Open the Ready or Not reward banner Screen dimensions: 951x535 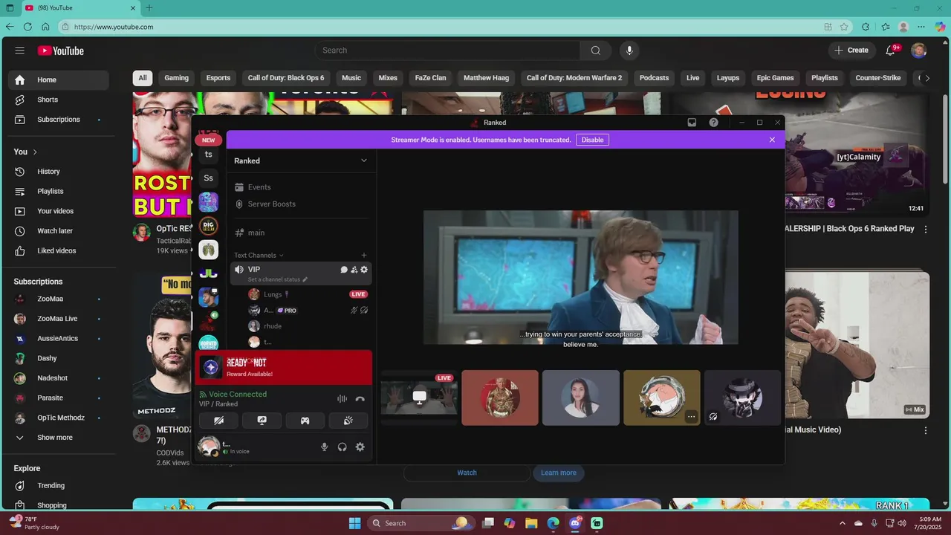point(284,367)
